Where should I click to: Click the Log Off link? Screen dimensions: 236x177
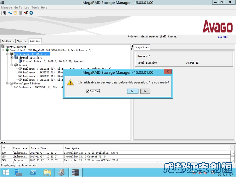point(223,37)
